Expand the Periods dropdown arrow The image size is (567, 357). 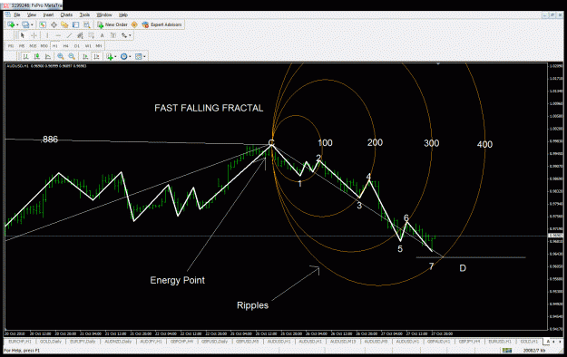tap(130, 56)
